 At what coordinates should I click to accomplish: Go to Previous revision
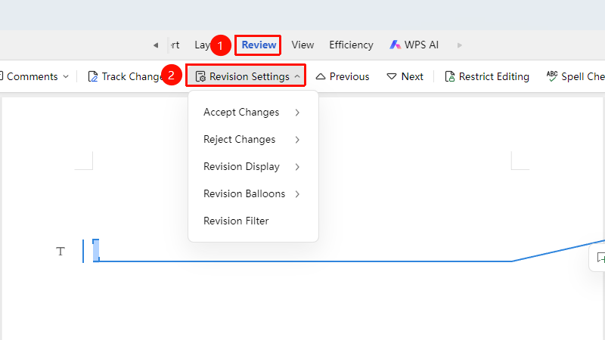click(349, 76)
